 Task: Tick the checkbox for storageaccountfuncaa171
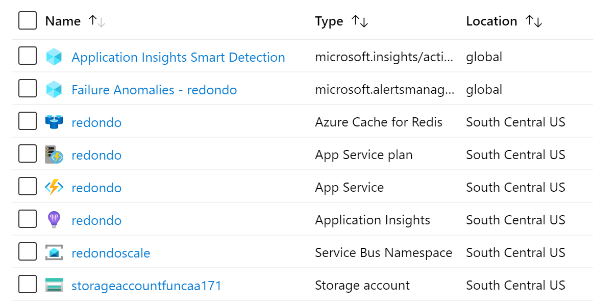(x=28, y=285)
